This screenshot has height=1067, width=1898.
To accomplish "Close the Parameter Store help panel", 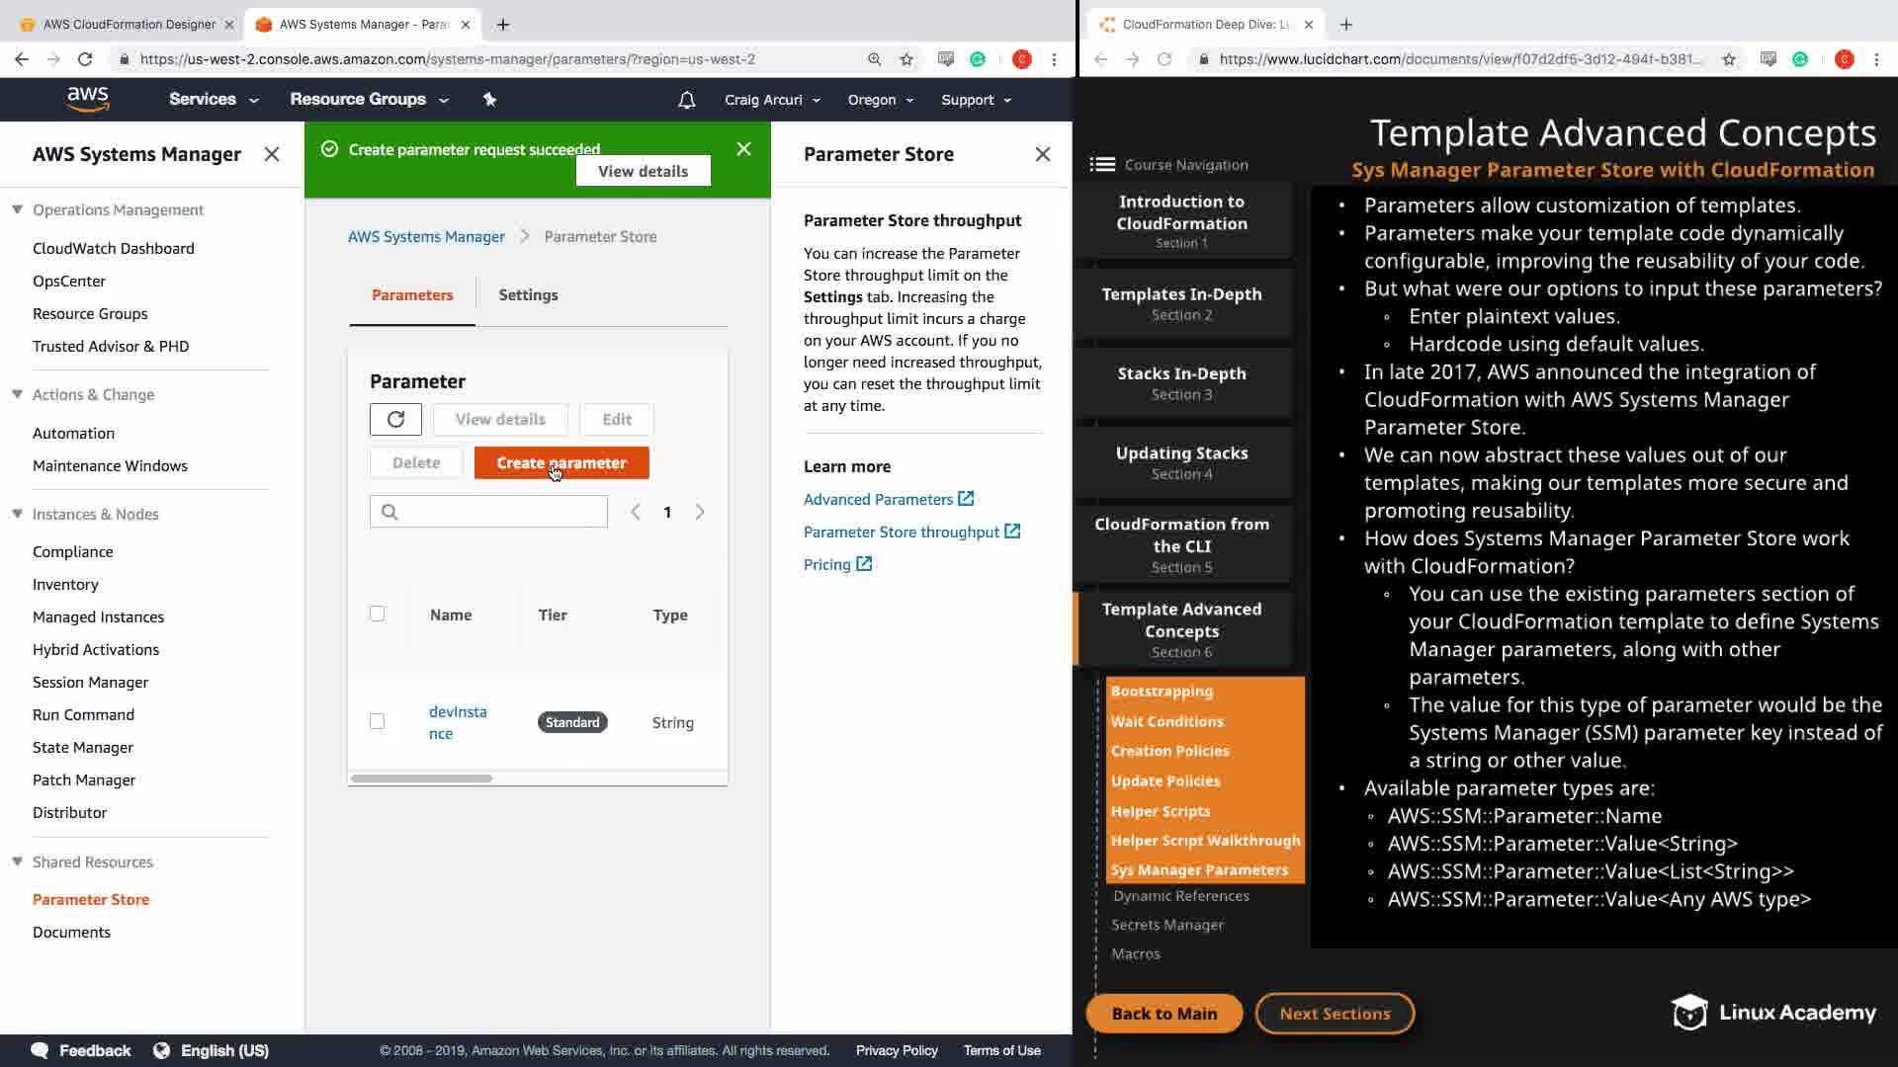I will pos(1042,154).
